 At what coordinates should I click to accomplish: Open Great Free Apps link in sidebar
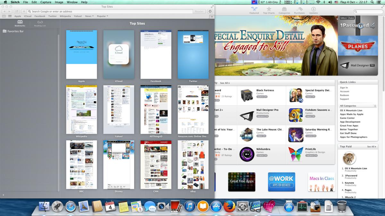(x=349, y=126)
